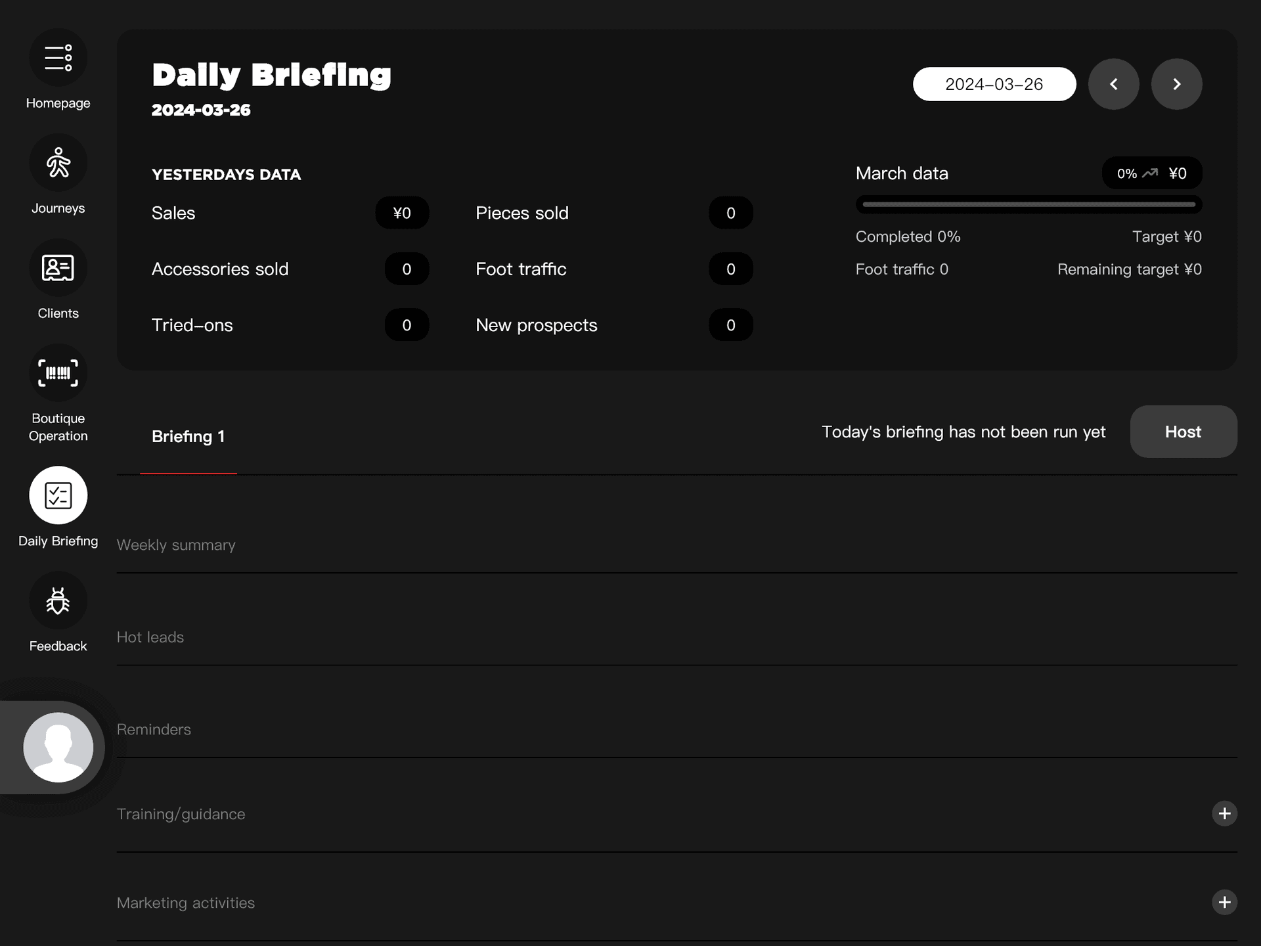Open the Journeys walking-person icon
The image size is (1261, 946).
58,163
